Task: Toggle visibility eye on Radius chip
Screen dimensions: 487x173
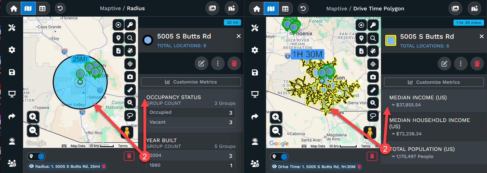Action: (31, 166)
